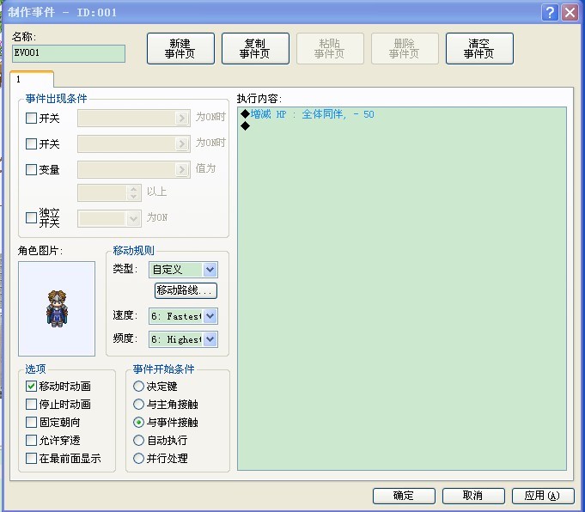Close the 制作事件 dialog window
The height and width of the screenshot is (512, 585).
(570, 12)
